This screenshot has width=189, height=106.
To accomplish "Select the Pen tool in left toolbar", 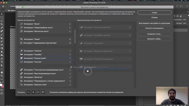I will pyautogui.click(x=2, y=59).
